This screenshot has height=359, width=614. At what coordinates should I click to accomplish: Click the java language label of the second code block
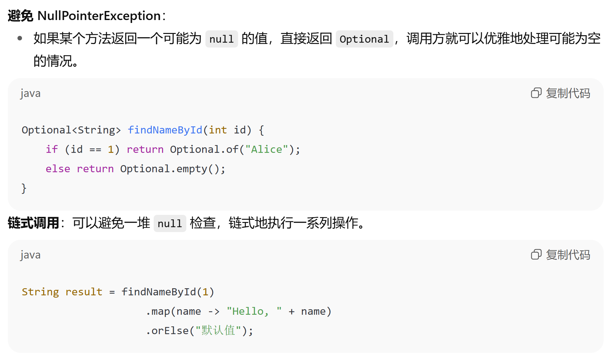pyautogui.click(x=30, y=255)
